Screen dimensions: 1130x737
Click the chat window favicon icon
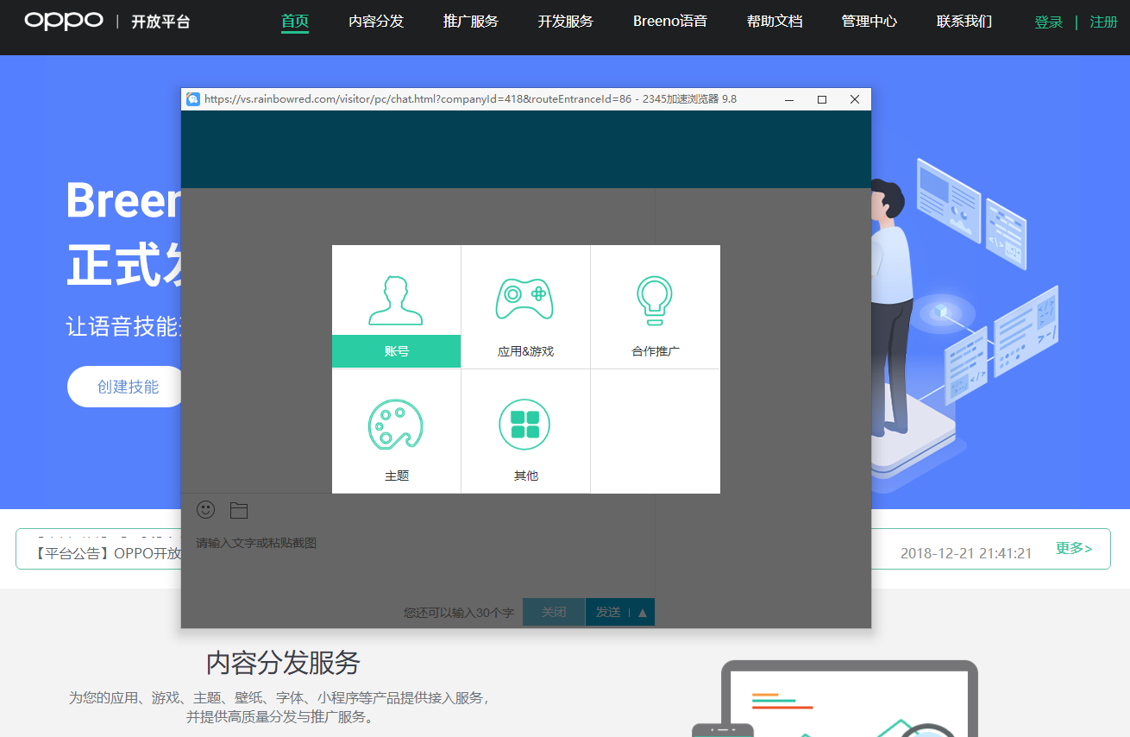[x=193, y=99]
